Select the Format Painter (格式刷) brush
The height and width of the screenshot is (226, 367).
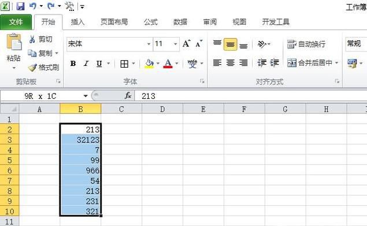tap(43, 68)
